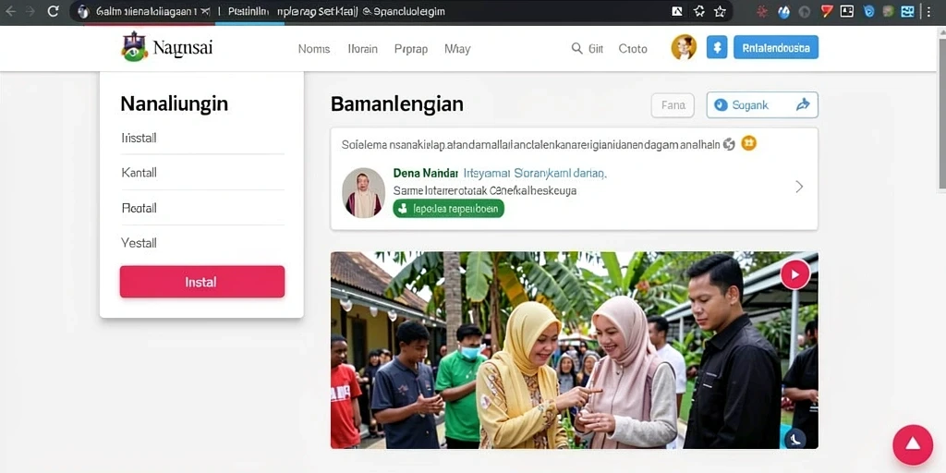Viewport: 946px width, 473px height.
Task: Open the magnifier search icon beside Gilt
Action: [577, 48]
